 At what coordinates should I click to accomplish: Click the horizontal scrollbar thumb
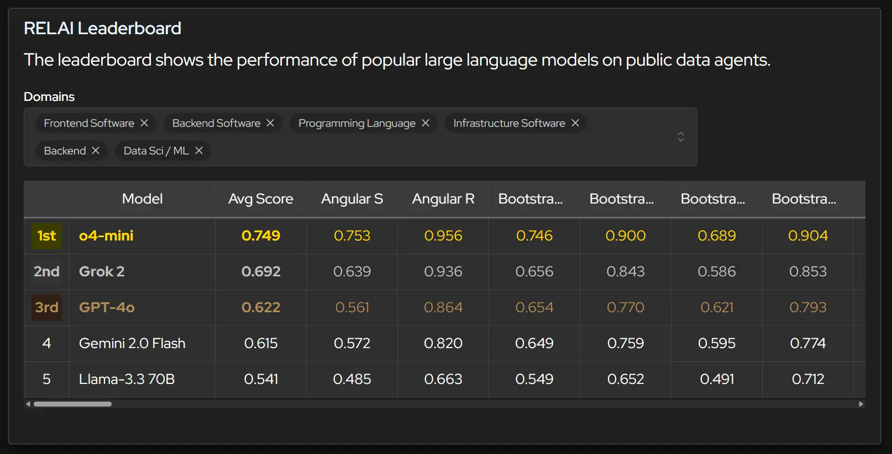pyautogui.click(x=72, y=404)
